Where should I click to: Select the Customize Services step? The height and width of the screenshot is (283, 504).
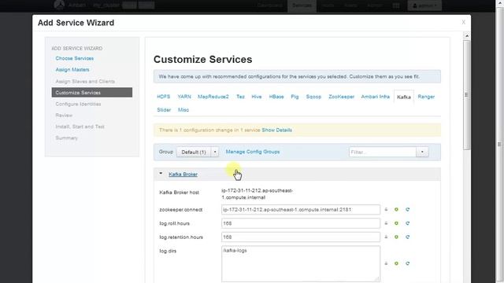92,93
